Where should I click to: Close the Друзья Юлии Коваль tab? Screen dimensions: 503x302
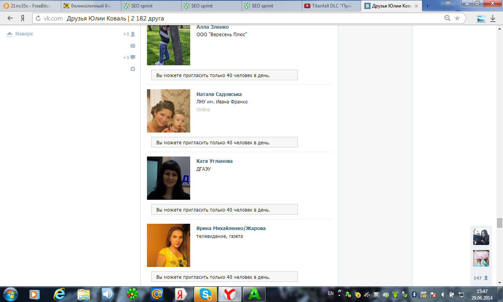pos(417,6)
